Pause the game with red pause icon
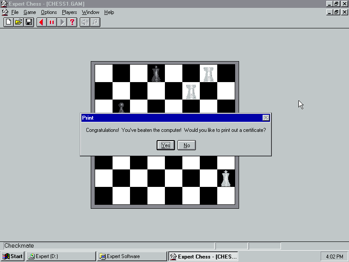 point(51,22)
